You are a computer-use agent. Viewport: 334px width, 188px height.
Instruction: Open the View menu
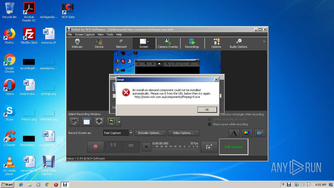click(100, 34)
